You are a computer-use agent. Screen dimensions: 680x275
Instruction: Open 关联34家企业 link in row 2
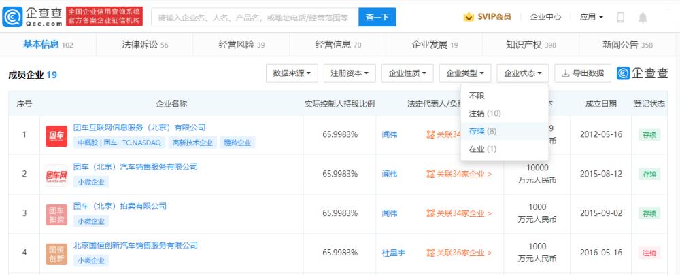(464, 174)
